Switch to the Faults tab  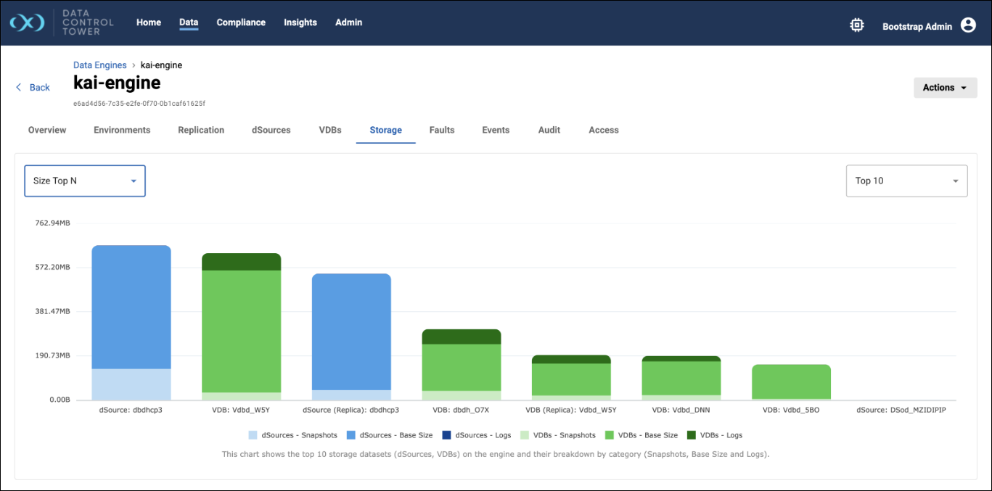tap(441, 131)
